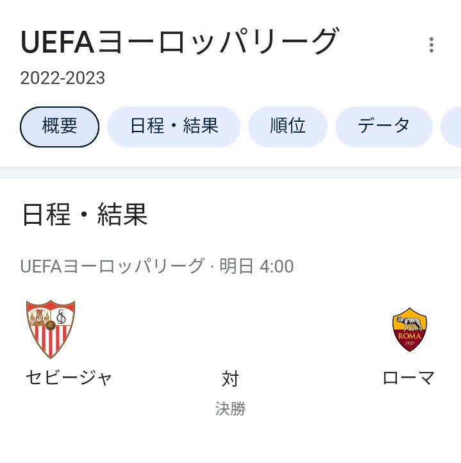
Task: Click the 2022-2023 season label
Action: click(63, 78)
